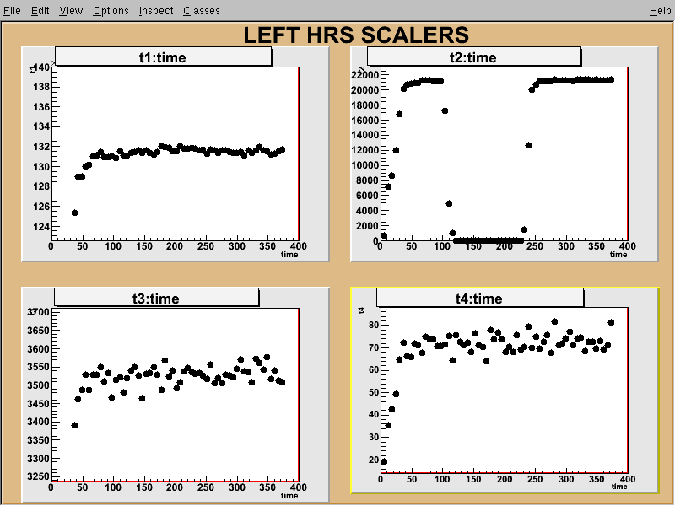The image size is (675, 506).
Task: Click the lowest data point in the t1 plot
Action: pos(74,213)
